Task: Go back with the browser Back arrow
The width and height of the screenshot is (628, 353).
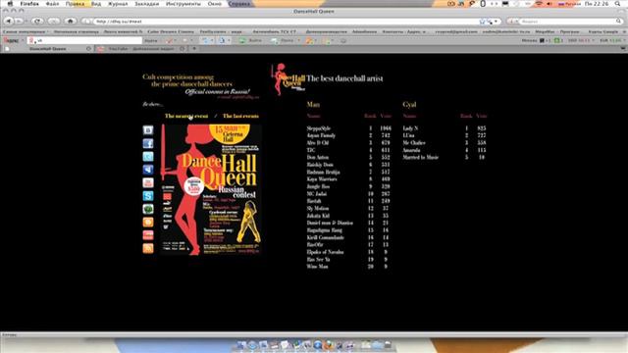Action: [8, 21]
